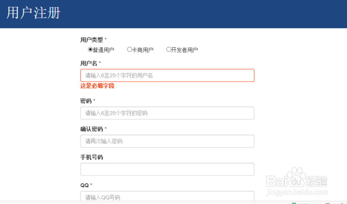
Task: Click the empty 手机号码 phone field
Action: 167,169
